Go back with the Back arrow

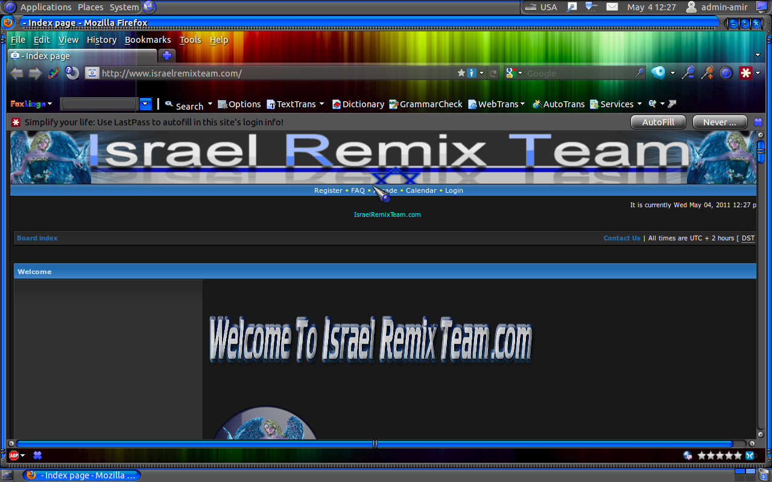17,73
